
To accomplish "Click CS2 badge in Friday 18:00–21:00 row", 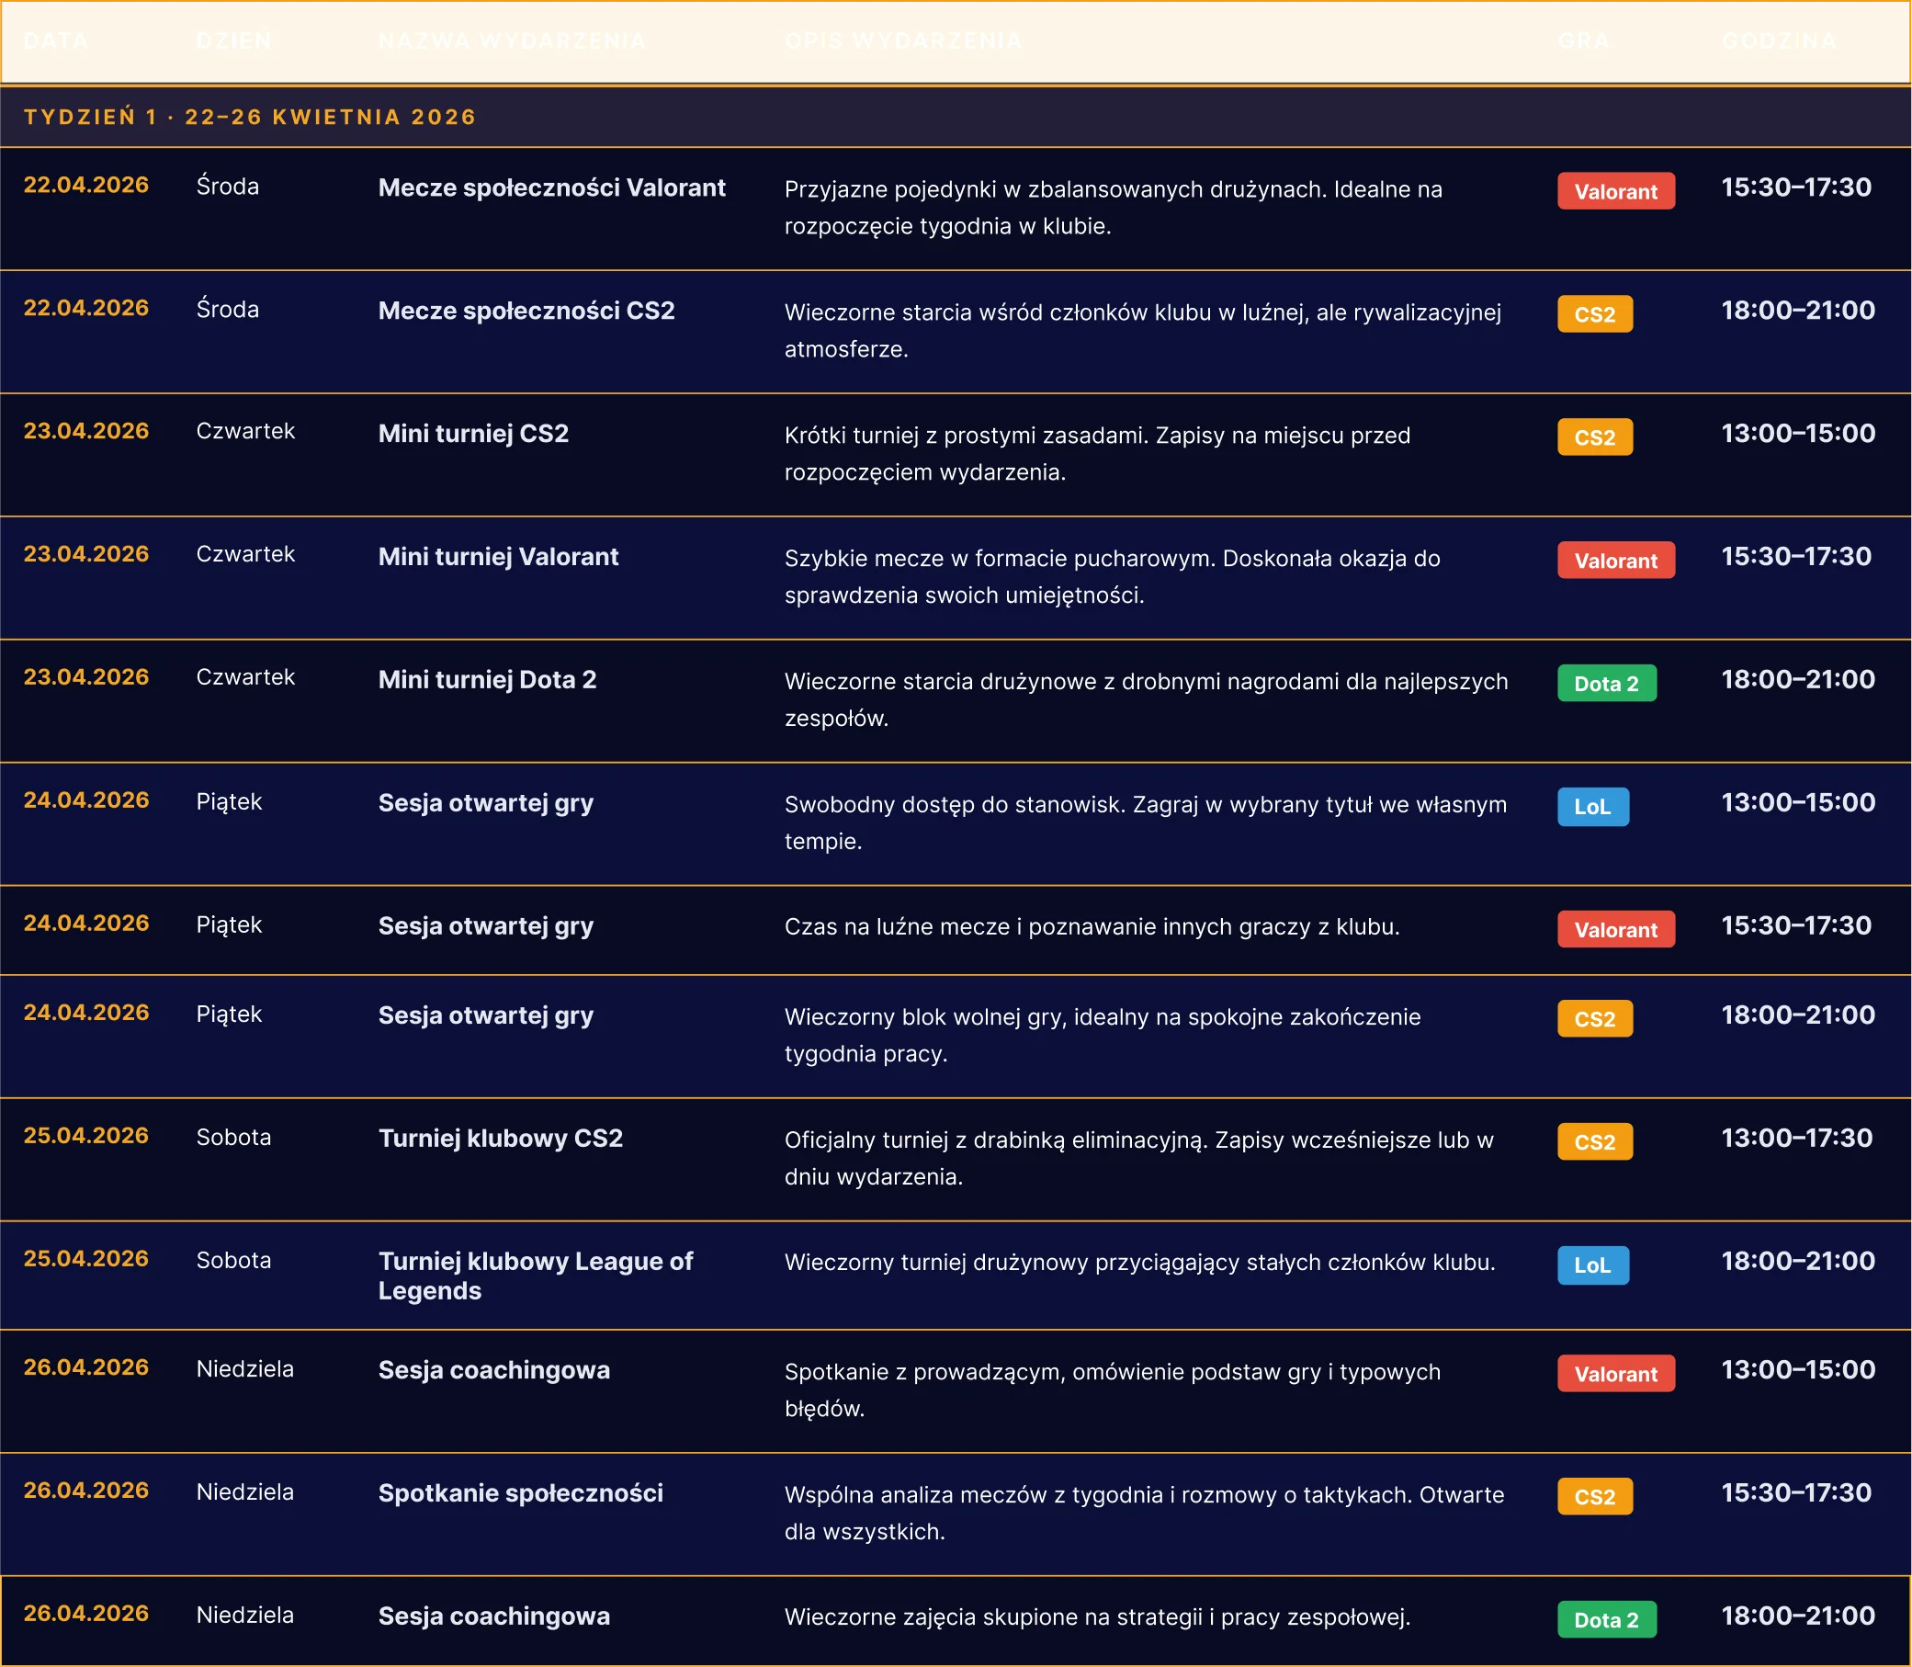I will (1595, 1018).
